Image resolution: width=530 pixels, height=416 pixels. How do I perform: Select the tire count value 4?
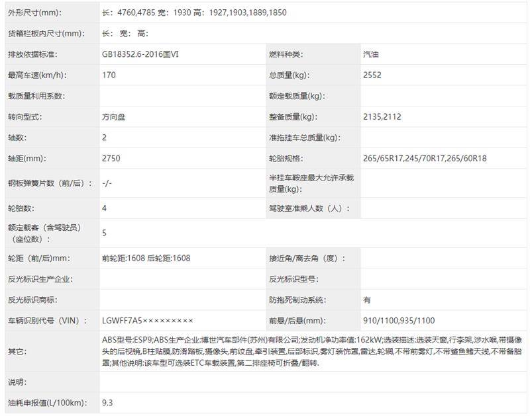click(x=104, y=208)
